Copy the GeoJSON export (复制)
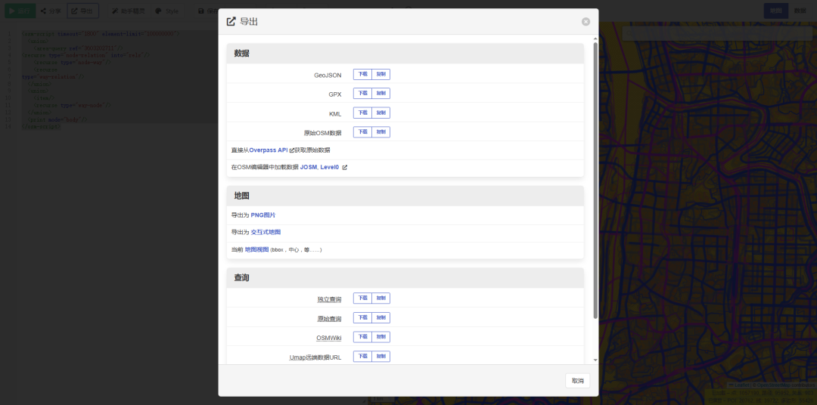The image size is (817, 405). (x=381, y=75)
